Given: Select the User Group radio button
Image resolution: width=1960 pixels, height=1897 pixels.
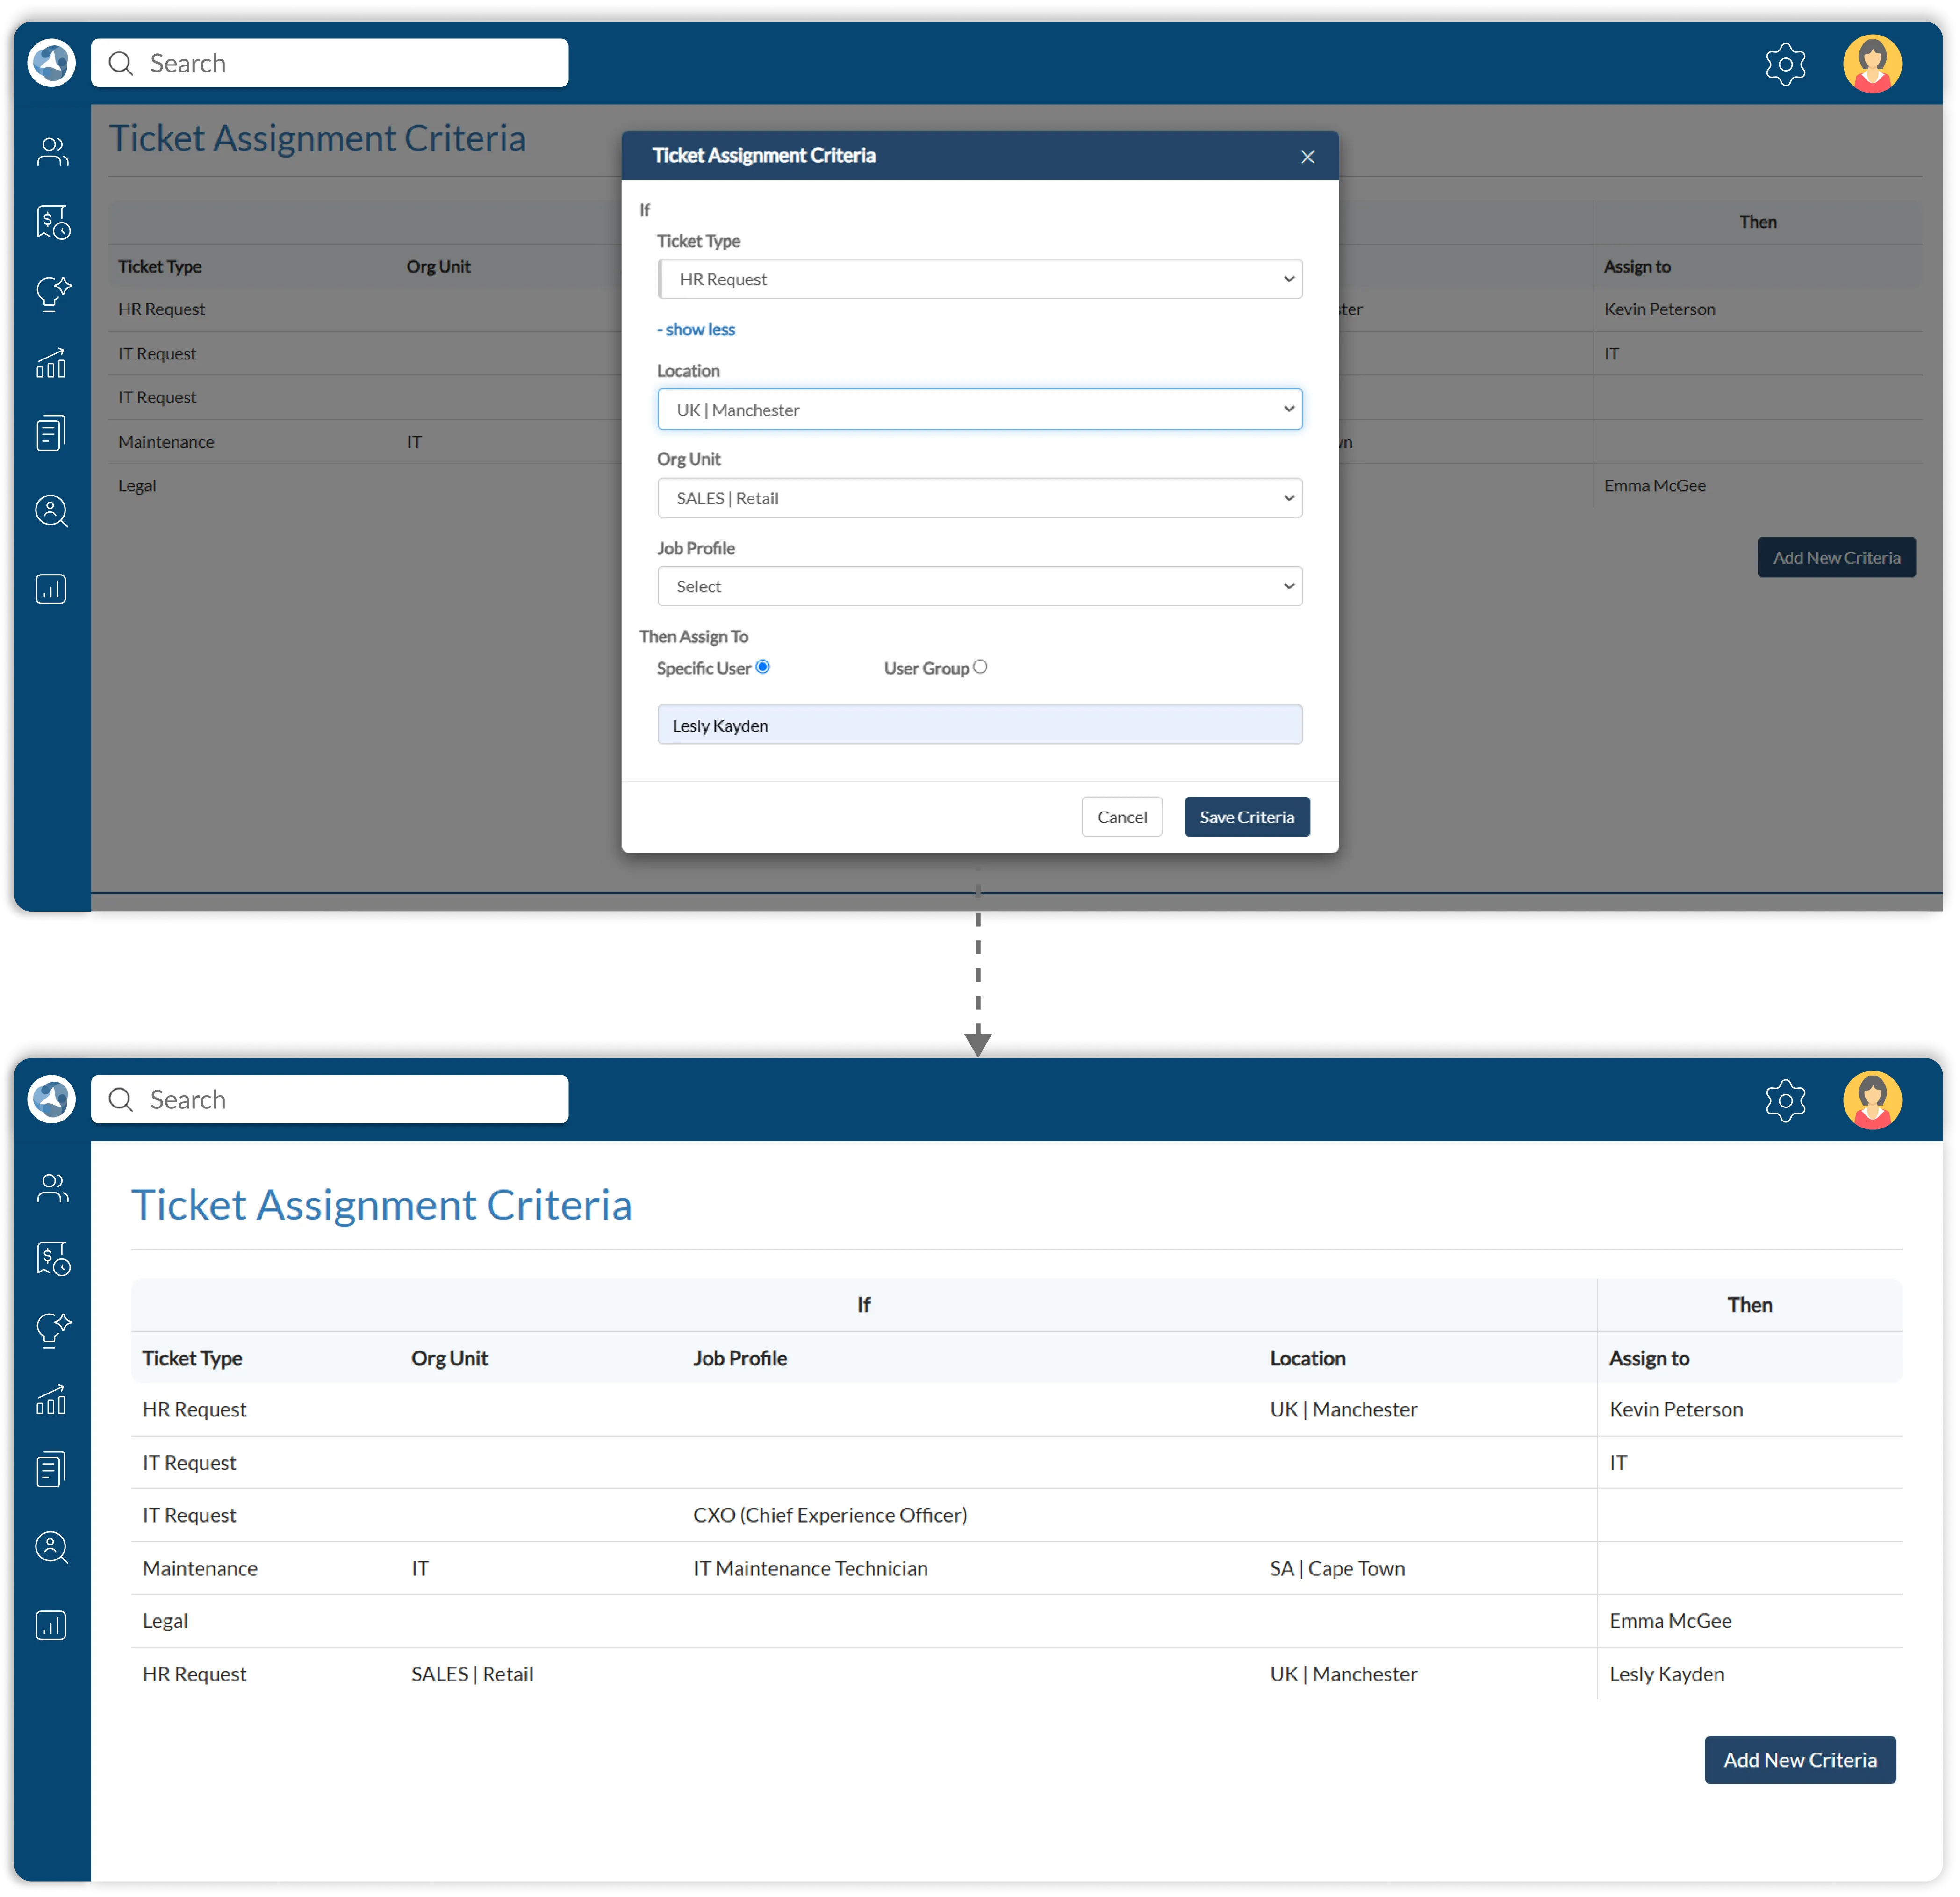Looking at the screenshot, I should click(x=980, y=666).
